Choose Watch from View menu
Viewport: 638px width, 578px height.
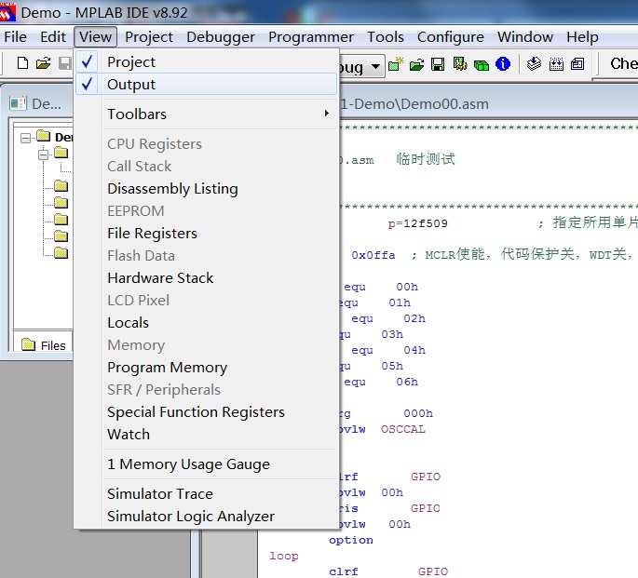[x=207, y=435]
